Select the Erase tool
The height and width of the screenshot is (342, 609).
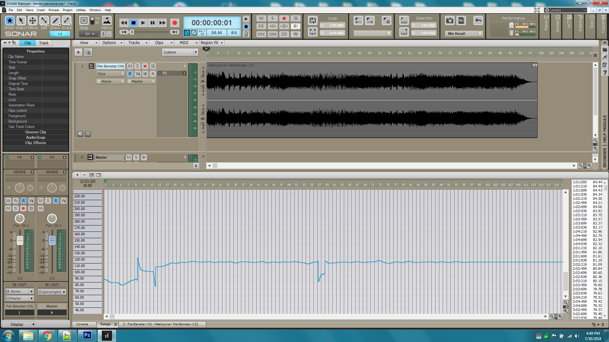[x=67, y=21]
